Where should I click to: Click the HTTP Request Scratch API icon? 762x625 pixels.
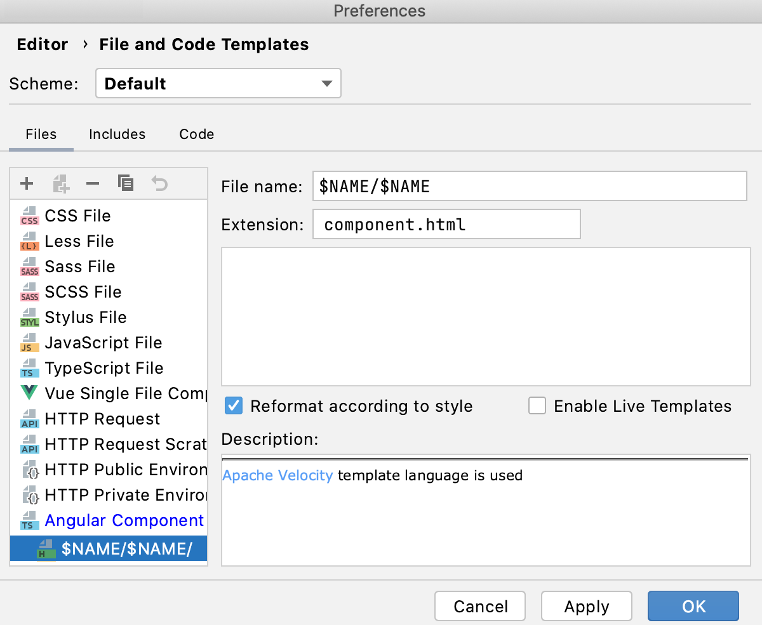point(29,444)
